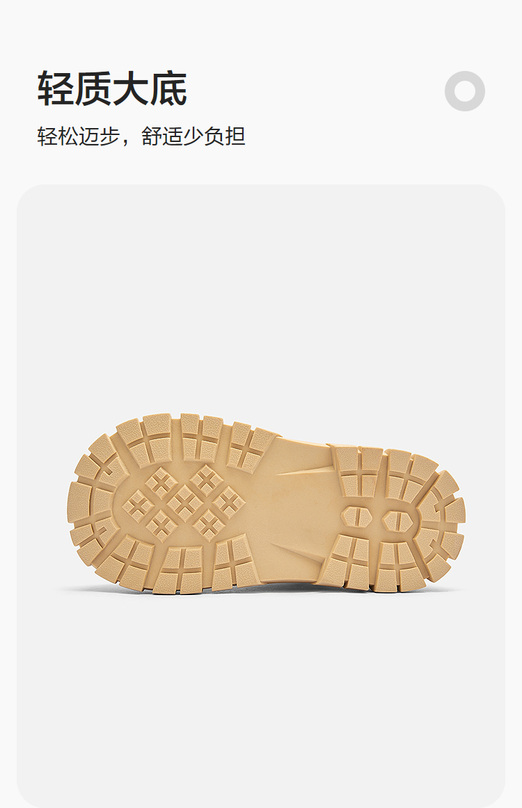This screenshot has height=808, width=522.
Task: Select the left hexagonal lug on the heel
Action: click(x=356, y=516)
